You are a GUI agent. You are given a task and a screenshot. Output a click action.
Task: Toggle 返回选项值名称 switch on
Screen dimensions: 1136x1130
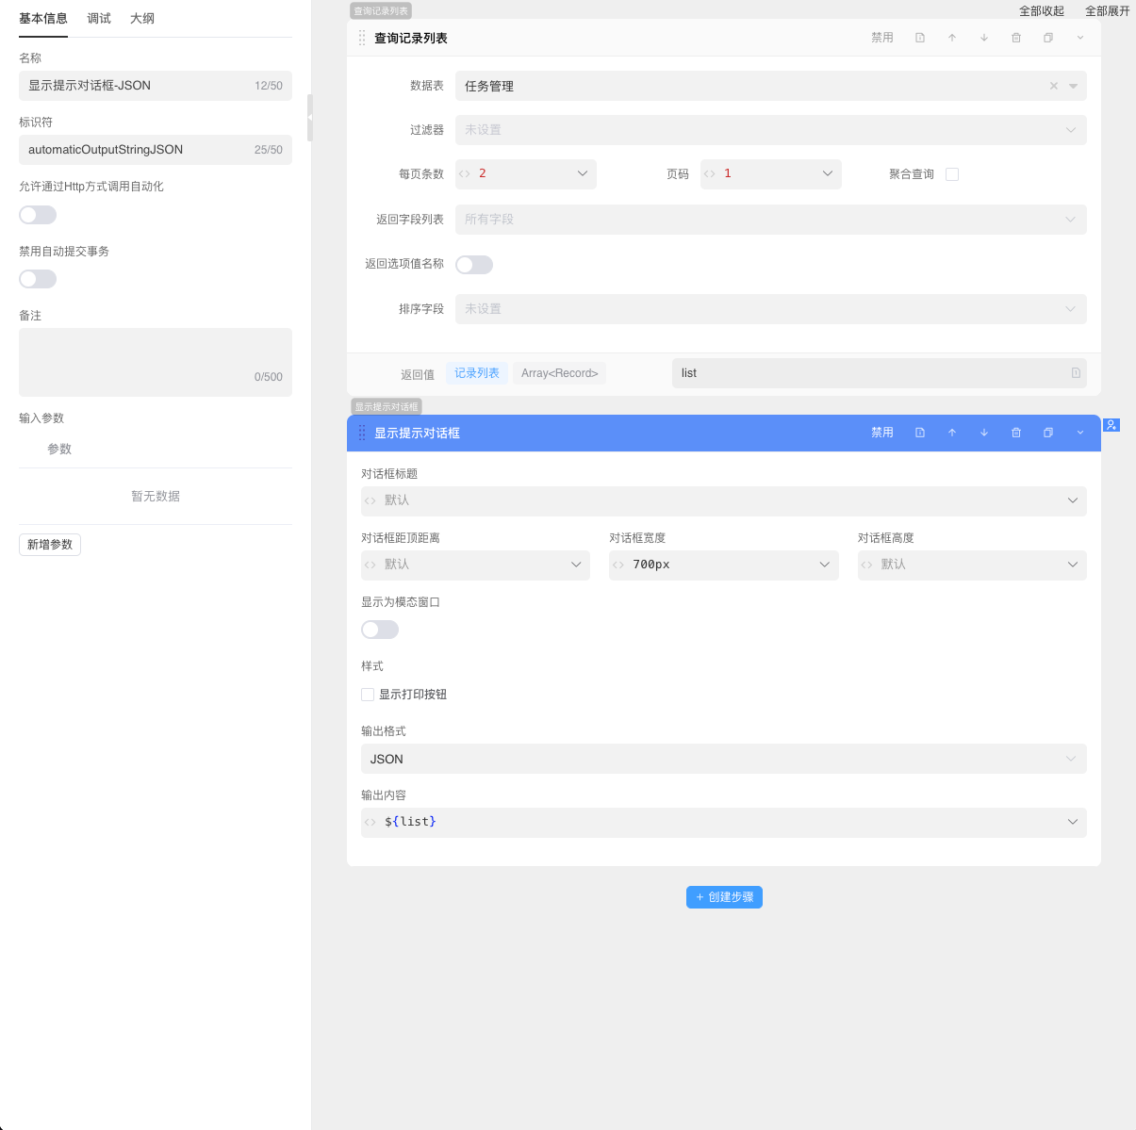(474, 265)
